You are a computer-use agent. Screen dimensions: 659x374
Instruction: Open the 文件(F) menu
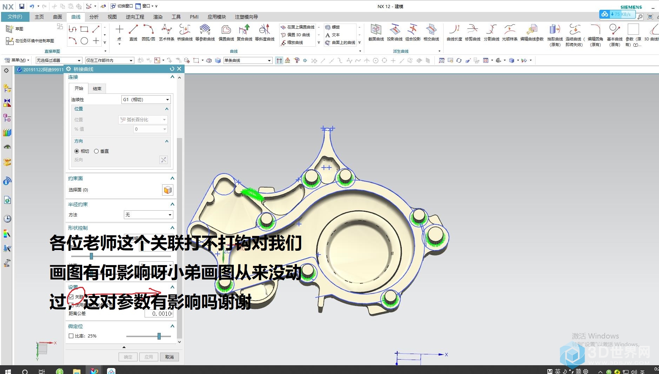point(15,17)
